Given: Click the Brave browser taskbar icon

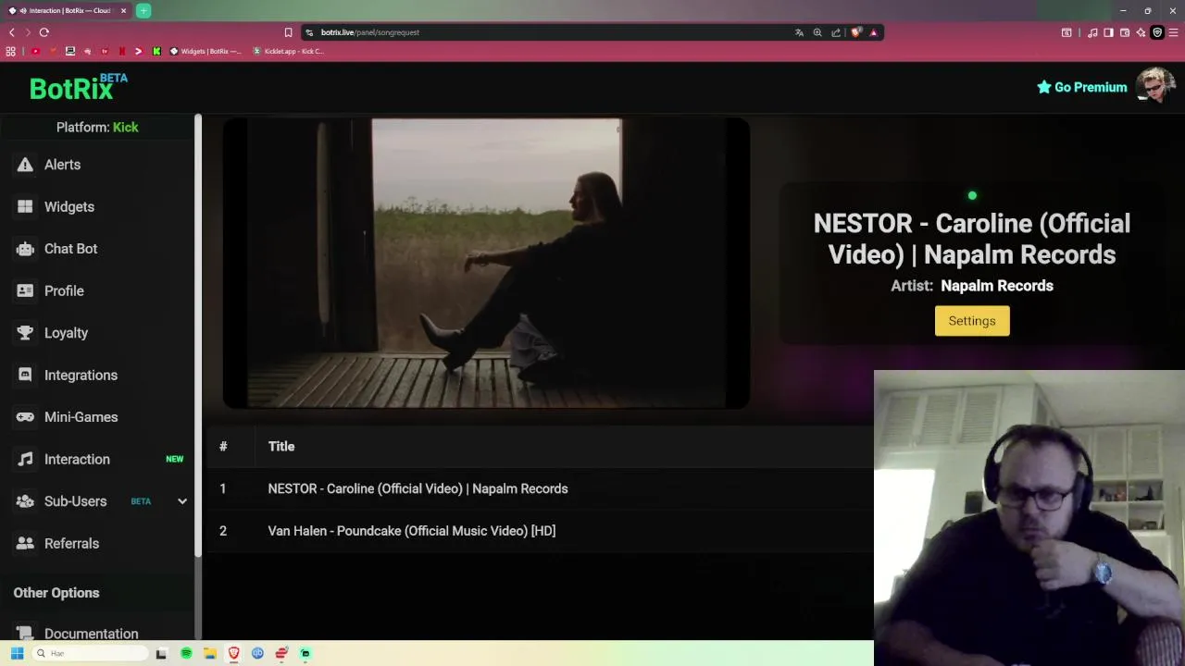Looking at the screenshot, I should (x=233, y=653).
